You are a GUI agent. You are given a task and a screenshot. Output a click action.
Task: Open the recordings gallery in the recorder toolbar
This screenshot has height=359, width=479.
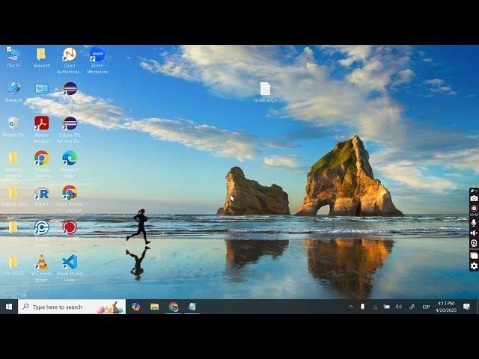coord(474,256)
